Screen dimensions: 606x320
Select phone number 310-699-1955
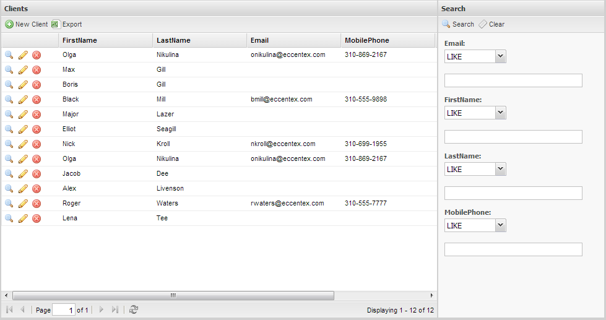366,144
